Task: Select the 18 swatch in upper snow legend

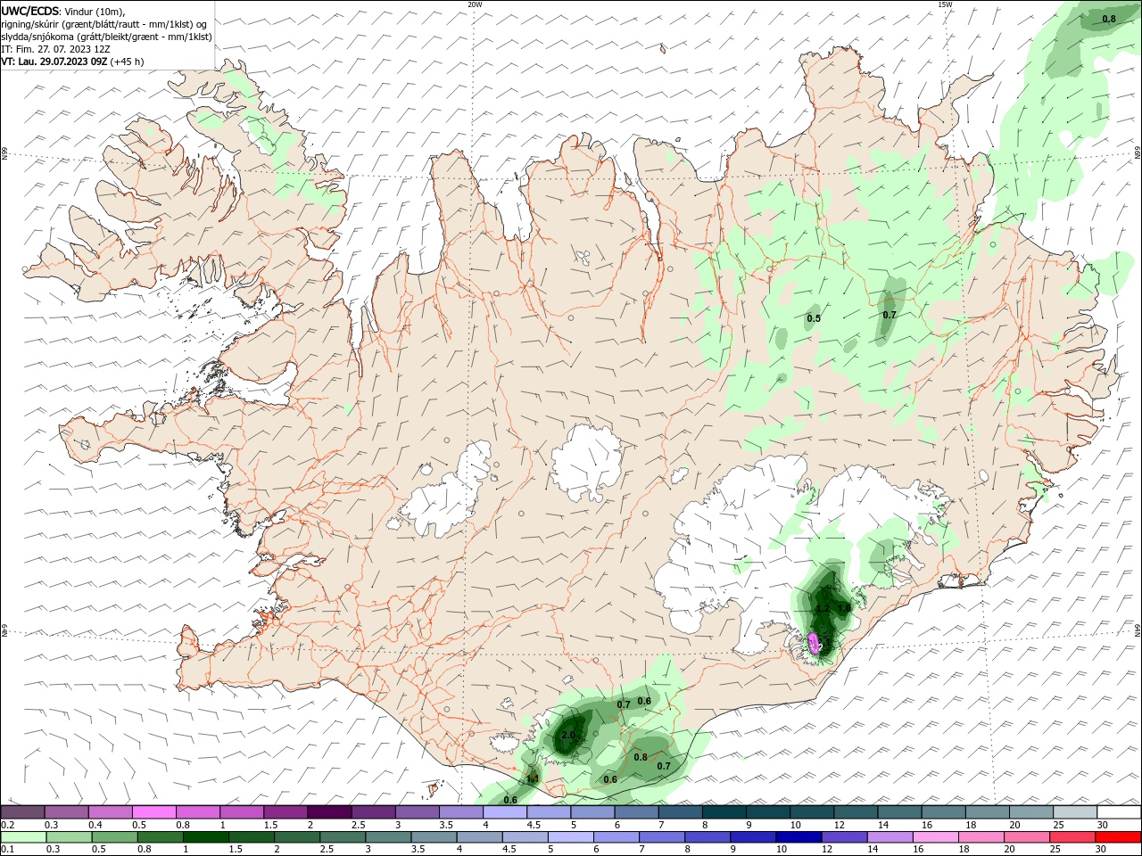Action: (988, 811)
